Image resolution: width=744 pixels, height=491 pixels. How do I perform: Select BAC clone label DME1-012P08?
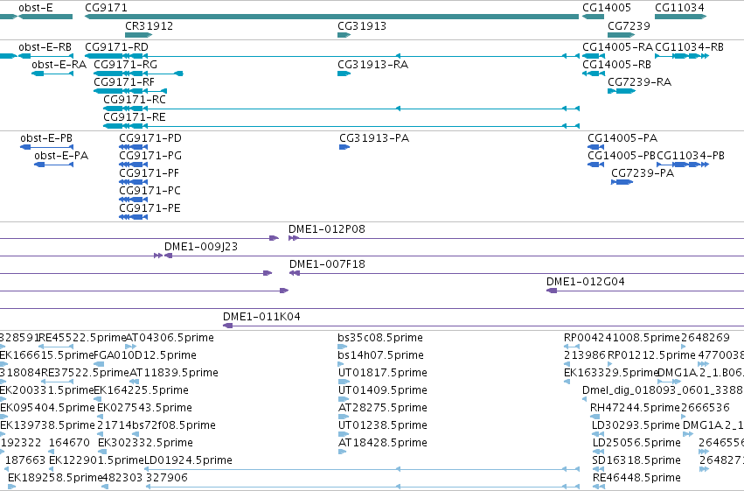pos(327,229)
